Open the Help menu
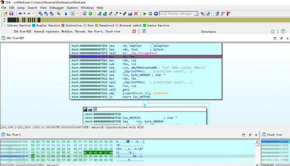This screenshot has width=290, height=166. pos(100,8)
